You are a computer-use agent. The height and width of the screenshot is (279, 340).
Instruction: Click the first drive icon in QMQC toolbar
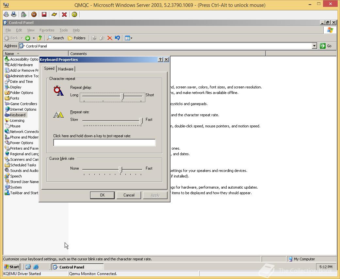(6, 14)
